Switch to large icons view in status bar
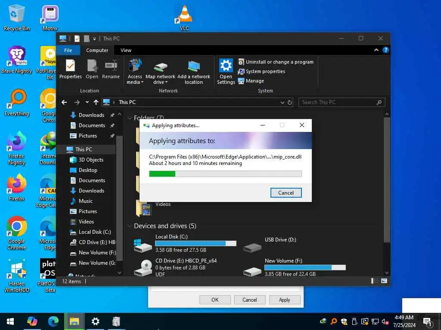Screen dimensions: 441x330 point(384,281)
